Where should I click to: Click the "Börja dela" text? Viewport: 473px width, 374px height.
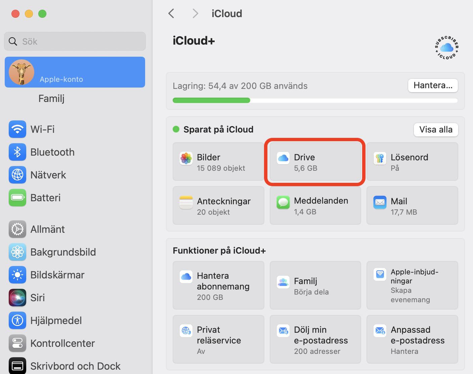(311, 292)
